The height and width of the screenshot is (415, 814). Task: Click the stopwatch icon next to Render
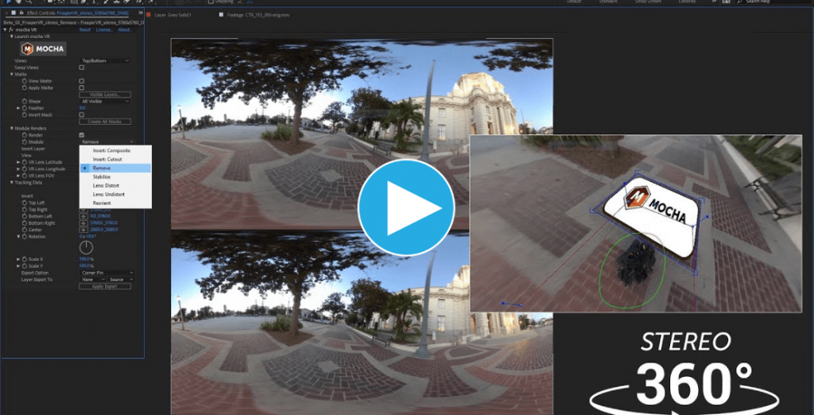(25, 135)
